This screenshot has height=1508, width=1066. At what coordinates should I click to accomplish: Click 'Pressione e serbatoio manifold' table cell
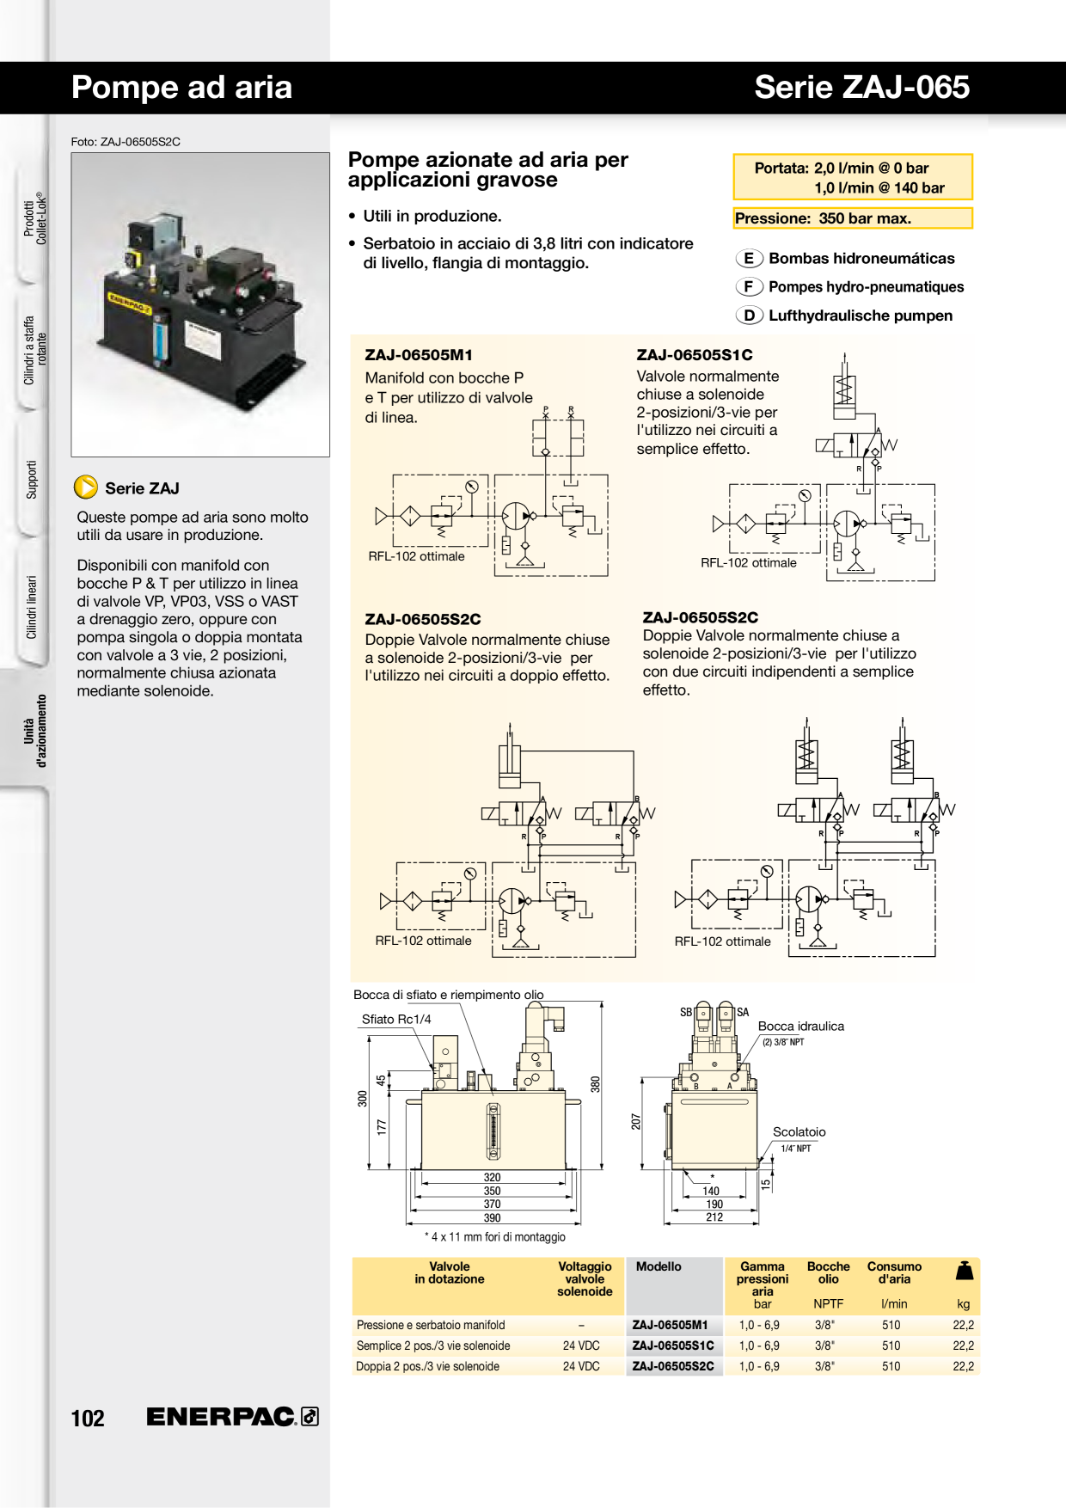pyautogui.click(x=431, y=1325)
